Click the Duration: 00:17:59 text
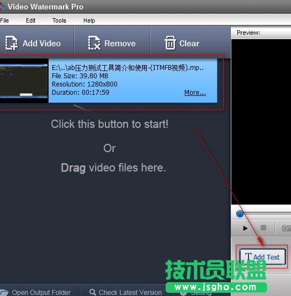This screenshot has width=291, height=296. (81, 93)
